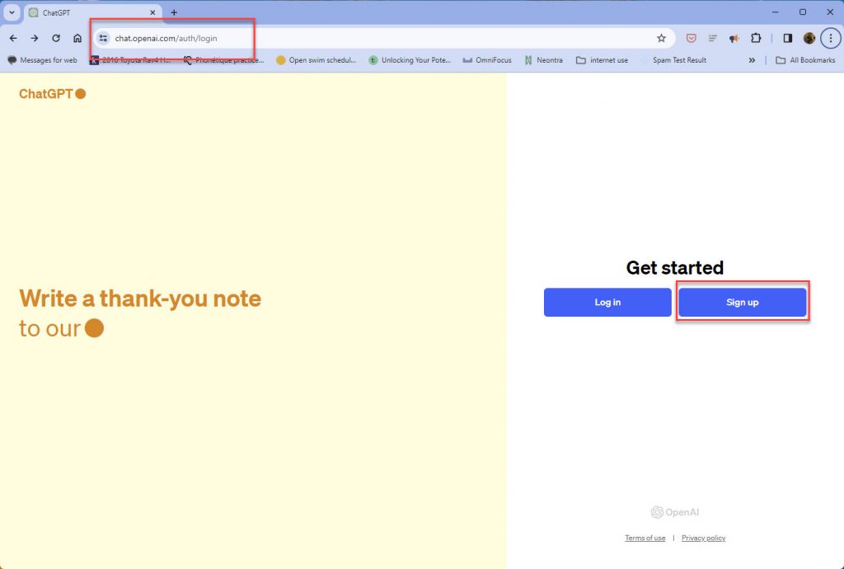This screenshot has height=569, width=844.
Task: Open the All Bookmarks folder
Action: [805, 60]
